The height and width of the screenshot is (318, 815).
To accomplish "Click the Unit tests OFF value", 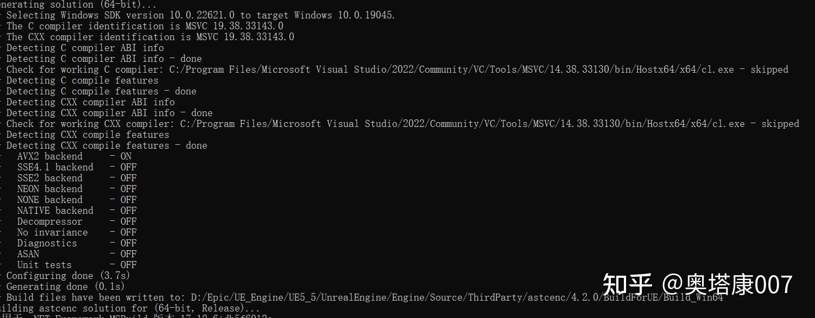I will pos(128,265).
